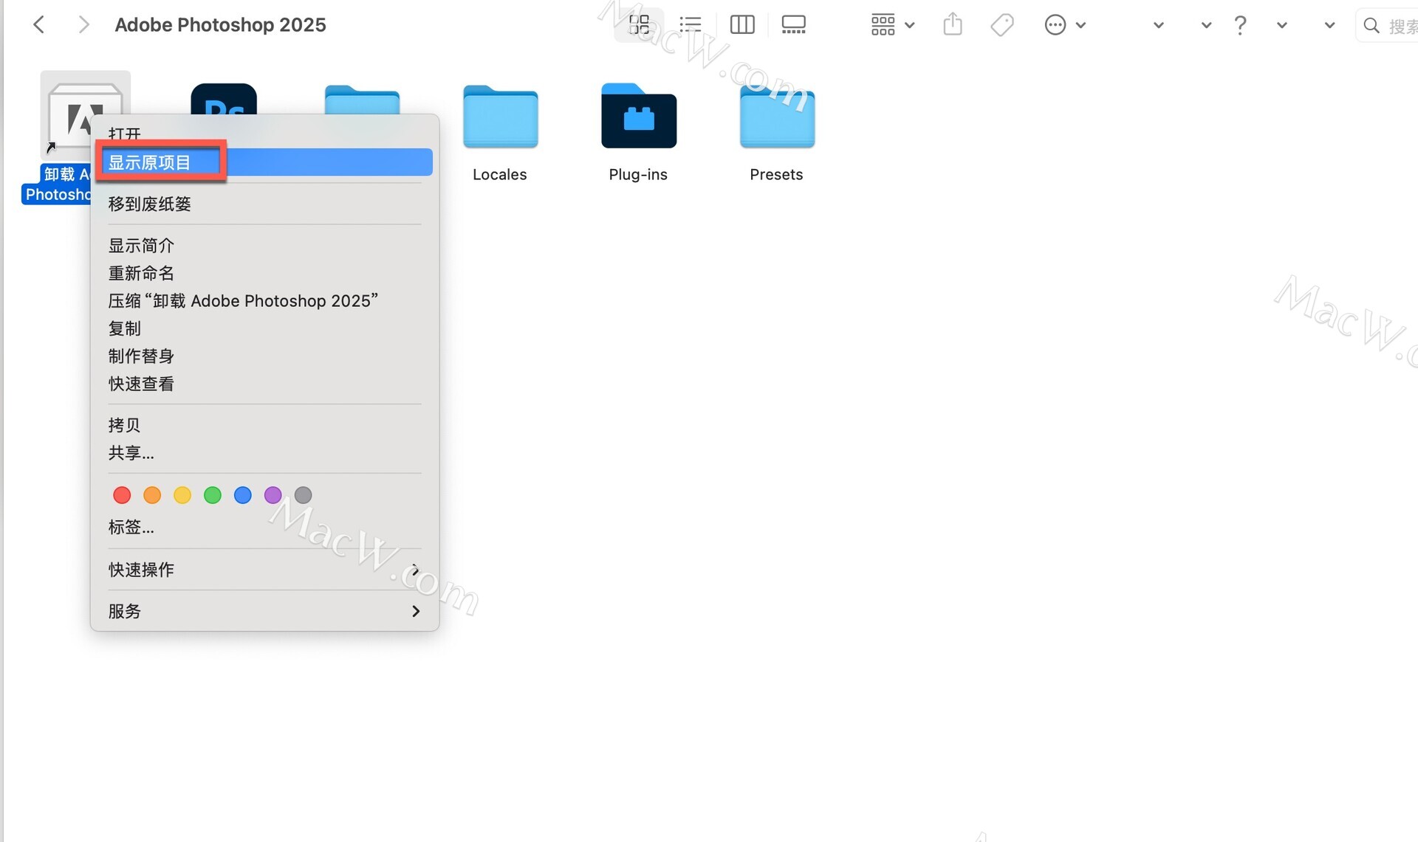Click the tag toolbar icon

coord(1002,25)
